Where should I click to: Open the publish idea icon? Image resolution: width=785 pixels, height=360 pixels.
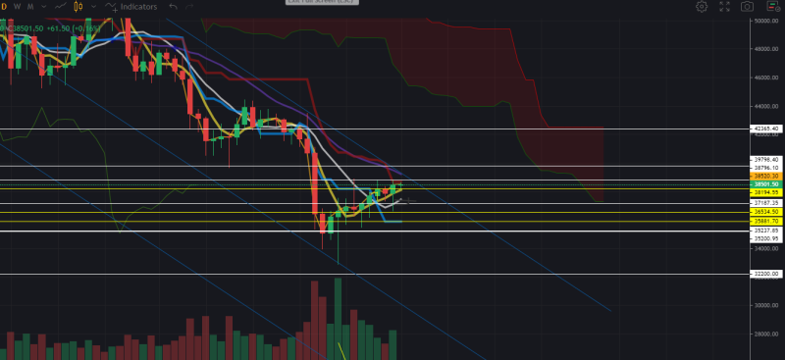pyautogui.click(x=773, y=7)
